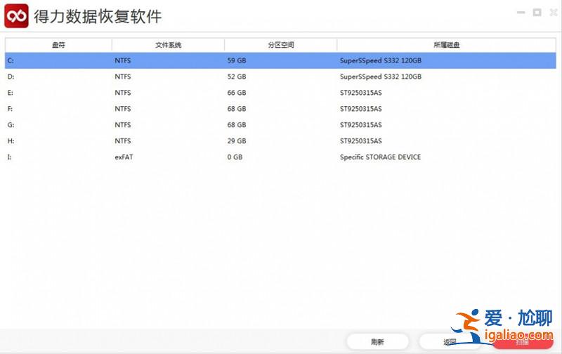The height and width of the screenshot is (354, 562).
Task: Click SuperSSpeed S332 120GB in the D: row
Action: (x=381, y=77)
